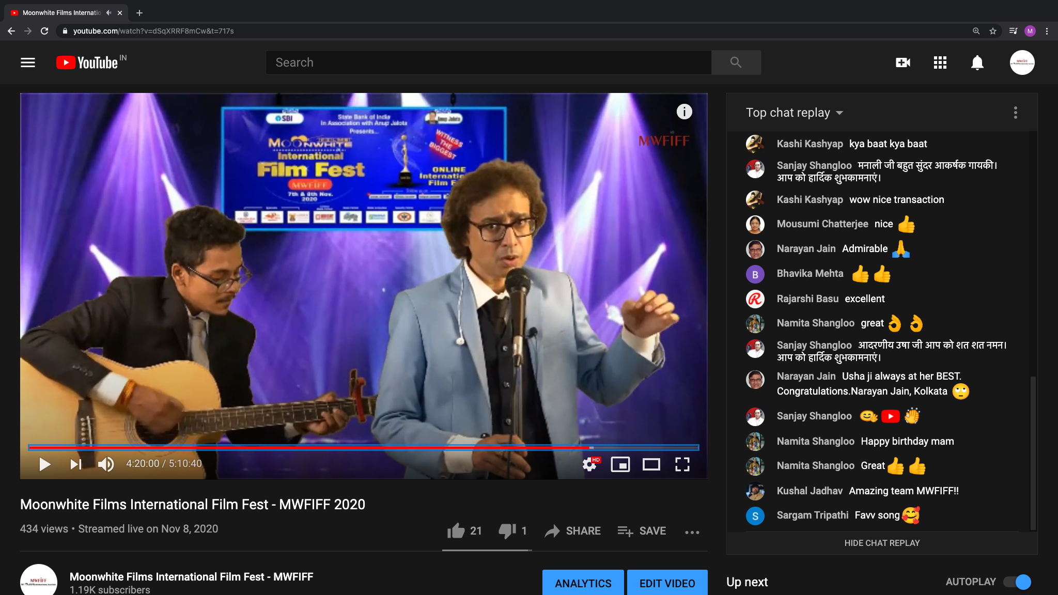Share the video
Screen dimensions: 1058x595
click(x=572, y=530)
